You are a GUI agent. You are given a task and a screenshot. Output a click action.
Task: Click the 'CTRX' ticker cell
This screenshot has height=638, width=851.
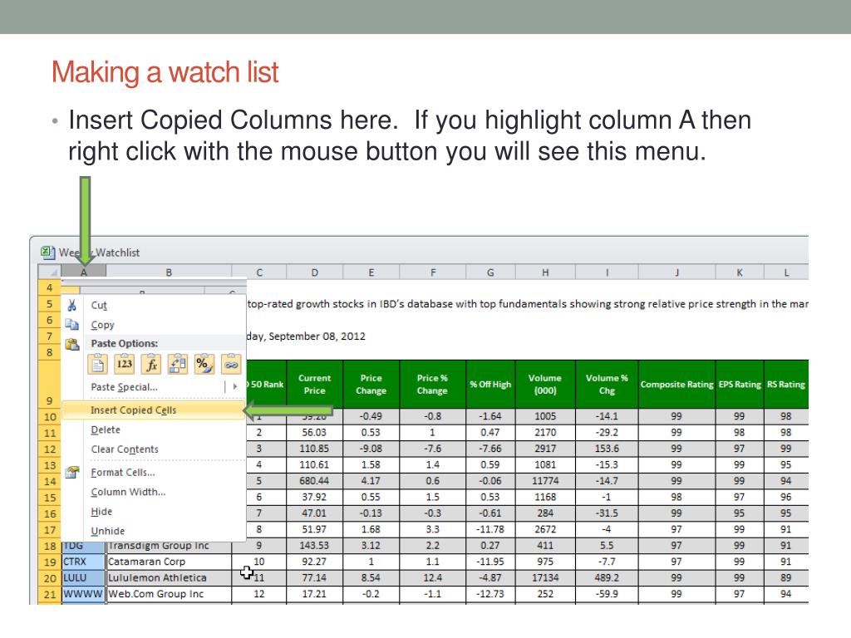pos(83,562)
